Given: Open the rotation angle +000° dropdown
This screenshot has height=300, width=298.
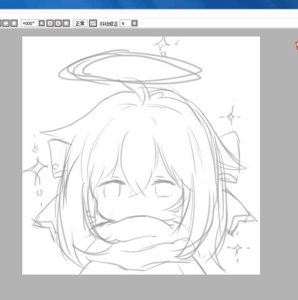Looking at the screenshot, I should pyautogui.click(x=42, y=23).
